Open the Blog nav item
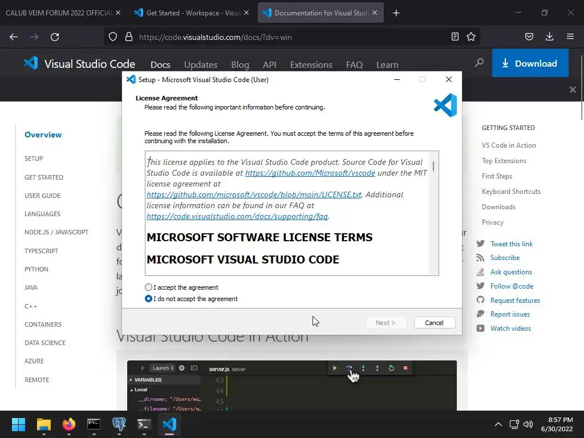The image size is (584, 438). [x=240, y=65]
